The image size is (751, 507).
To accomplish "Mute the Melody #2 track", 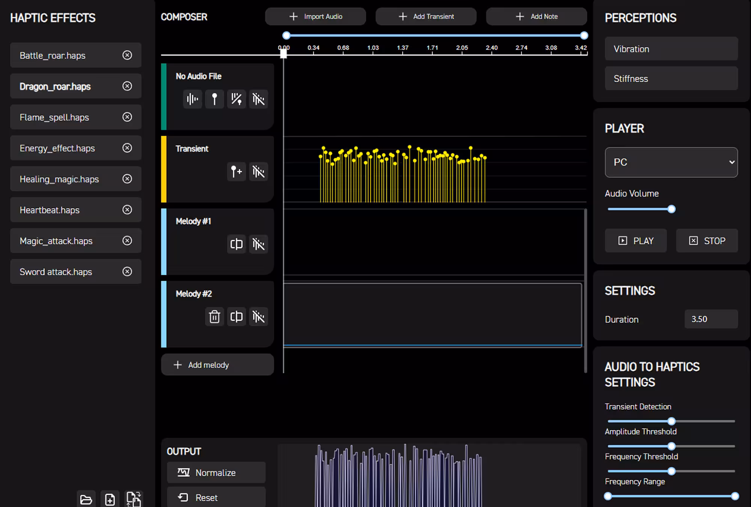I will click(258, 317).
